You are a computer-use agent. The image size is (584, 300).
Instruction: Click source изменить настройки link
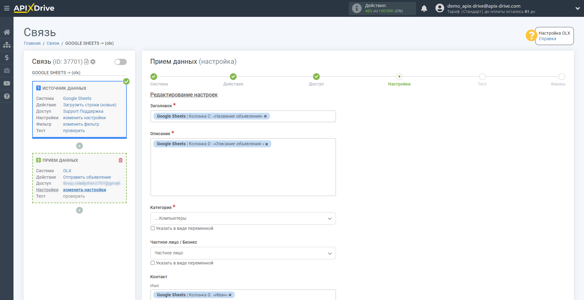[84, 118]
